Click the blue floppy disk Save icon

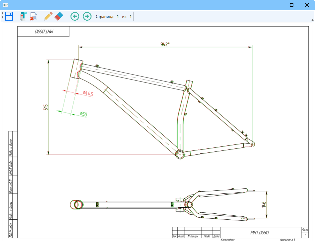(9, 16)
